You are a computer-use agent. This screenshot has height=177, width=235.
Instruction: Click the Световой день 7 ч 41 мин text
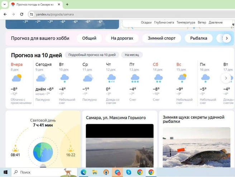[43, 123]
